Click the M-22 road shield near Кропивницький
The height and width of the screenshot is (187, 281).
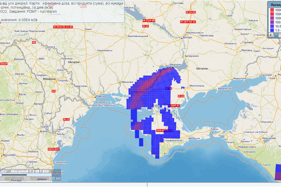click(x=145, y=26)
